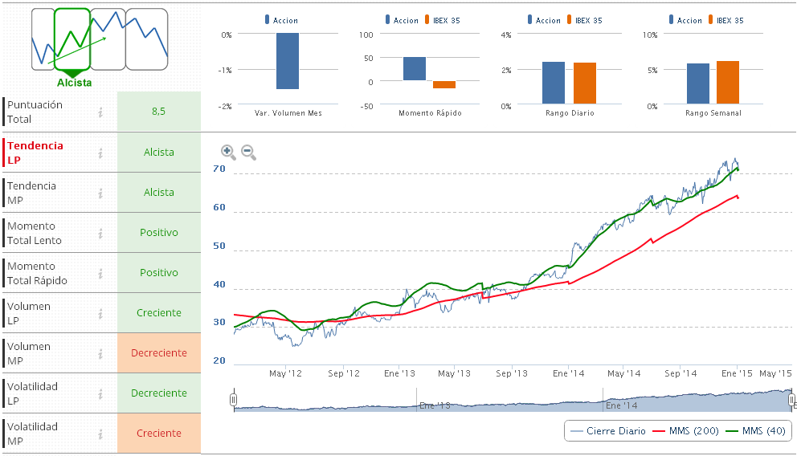Toggle Cierre Diario series in chart legend
The image size is (797, 456).
pos(607,431)
